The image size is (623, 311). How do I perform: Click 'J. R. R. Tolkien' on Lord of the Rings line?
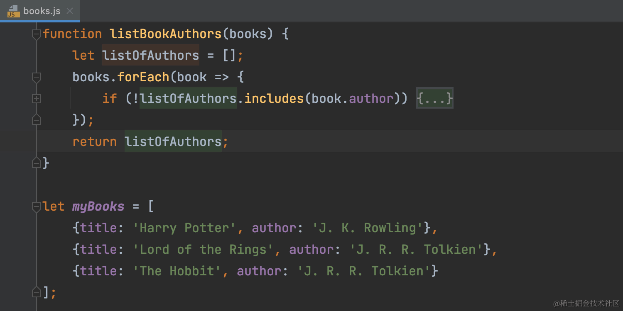pyautogui.click(x=416, y=249)
